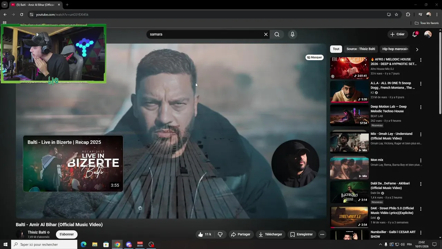442x249 pixels.
Task: Open the YouTube notifications bell
Action: [415, 34]
